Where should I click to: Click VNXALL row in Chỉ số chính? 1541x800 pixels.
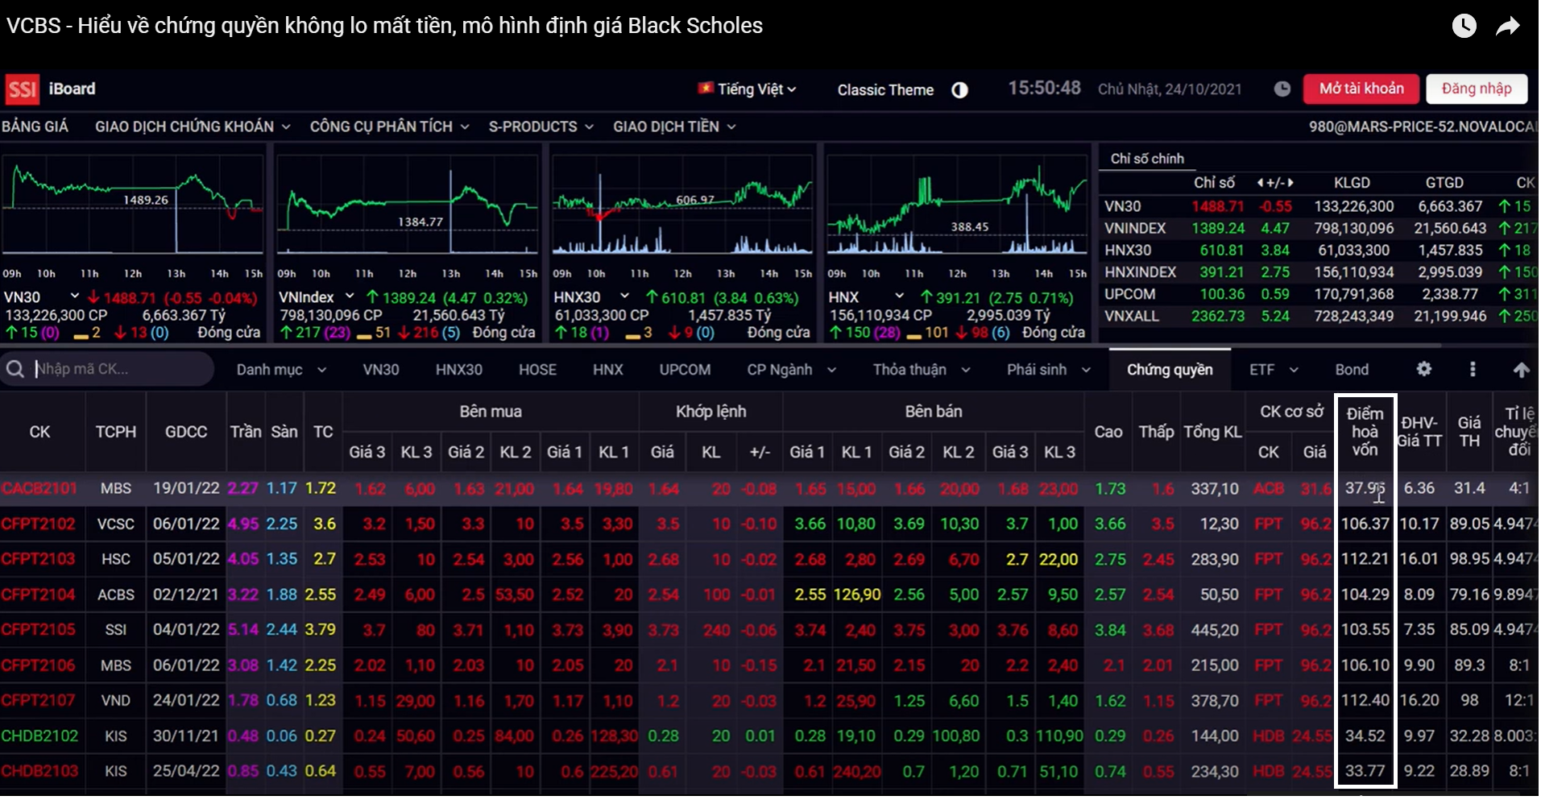click(x=1319, y=317)
